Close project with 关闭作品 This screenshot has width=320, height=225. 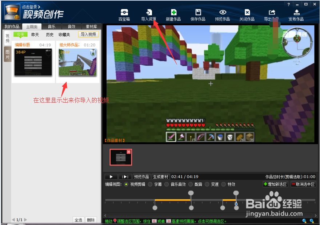247,15
